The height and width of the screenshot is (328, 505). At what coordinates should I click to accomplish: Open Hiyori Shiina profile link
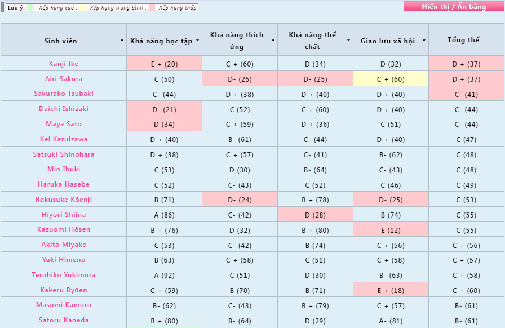tap(64, 215)
